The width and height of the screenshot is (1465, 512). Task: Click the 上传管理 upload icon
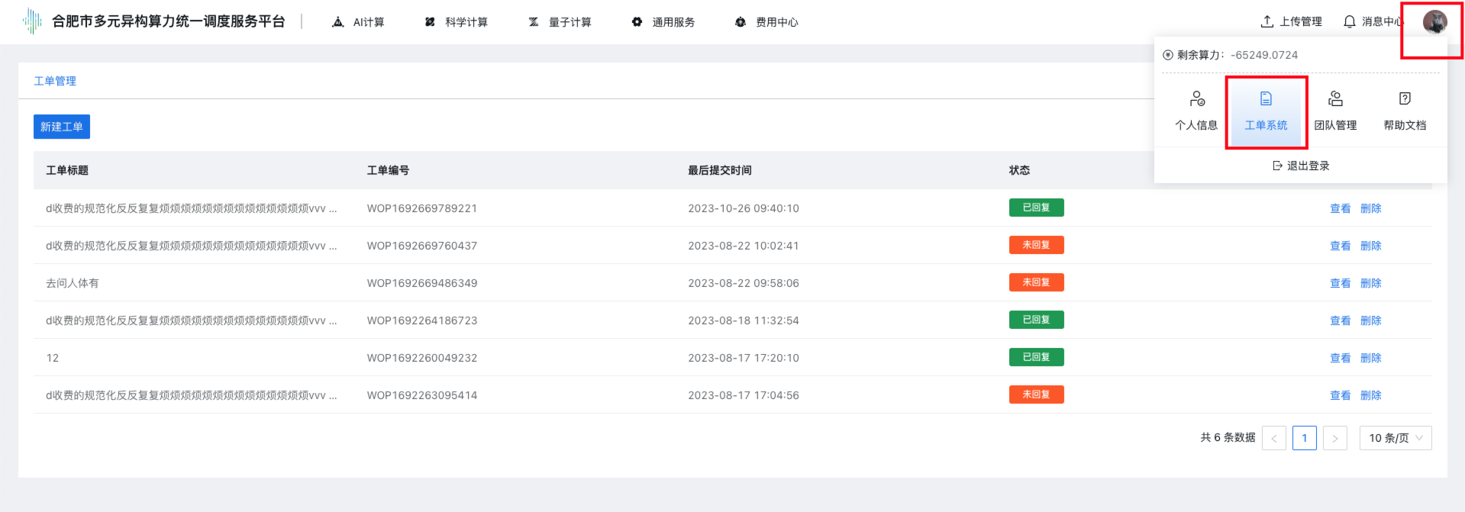point(1267,22)
